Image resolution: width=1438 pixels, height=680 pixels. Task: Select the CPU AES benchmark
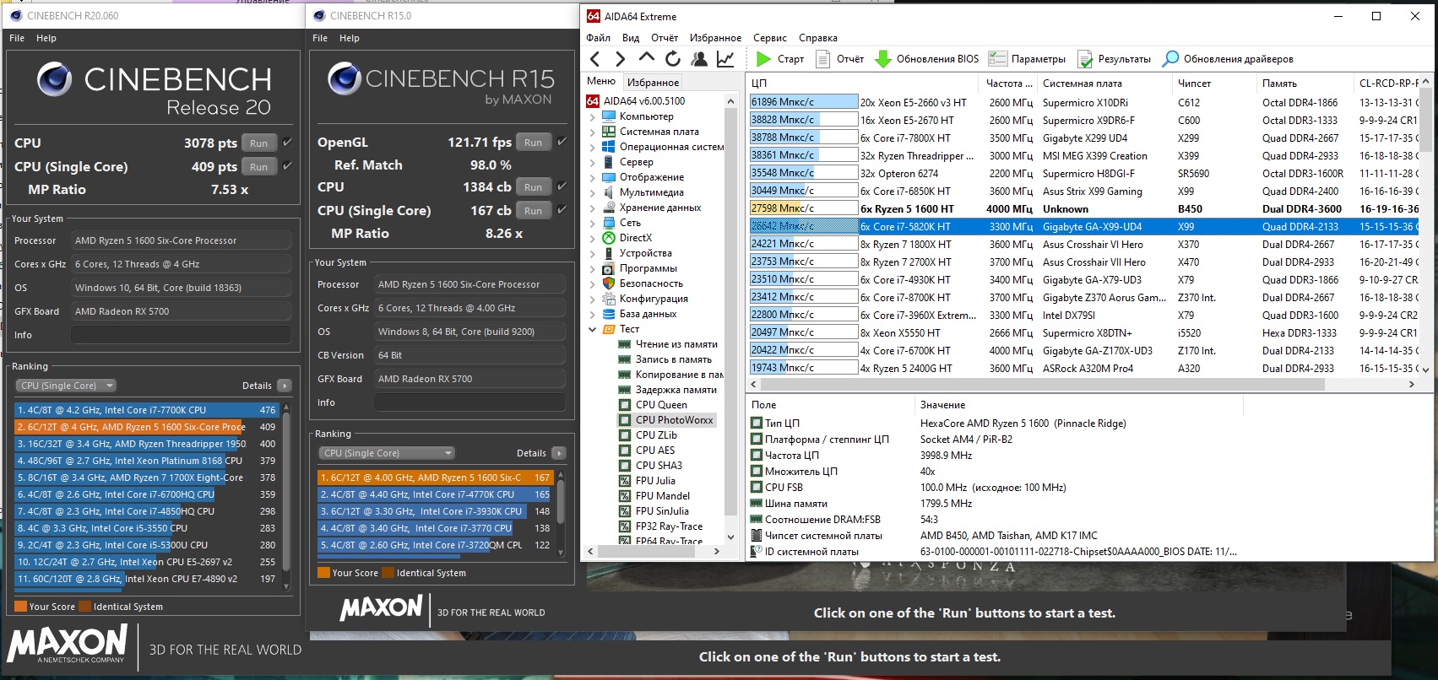655,451
